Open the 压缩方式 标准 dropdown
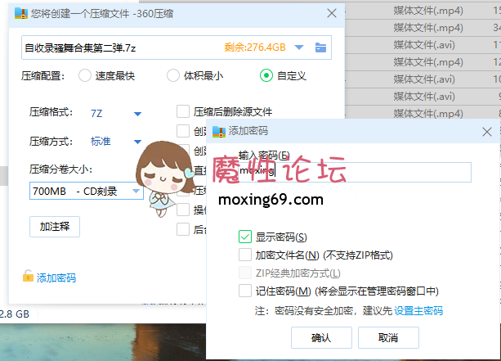Viewport: 501px width, 361px height. [x=137, y=142]
